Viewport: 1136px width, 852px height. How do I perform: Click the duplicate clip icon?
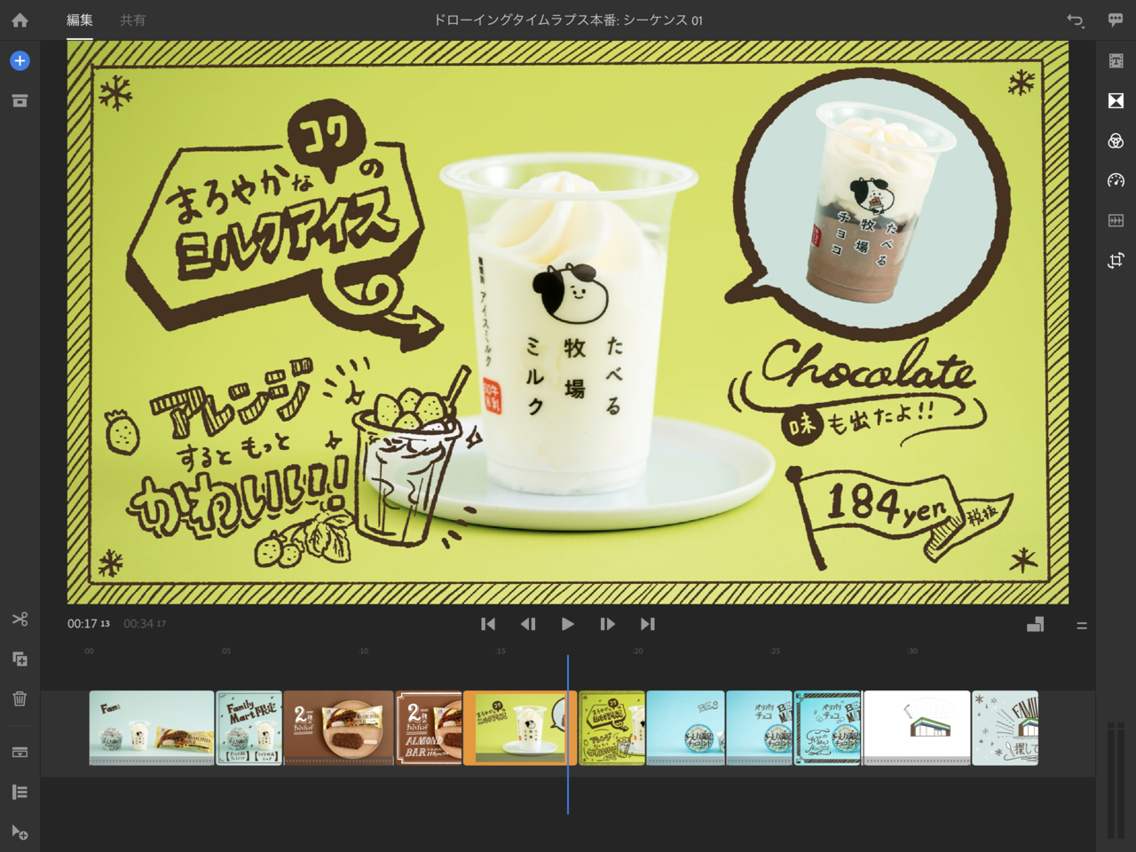point(20,659)
